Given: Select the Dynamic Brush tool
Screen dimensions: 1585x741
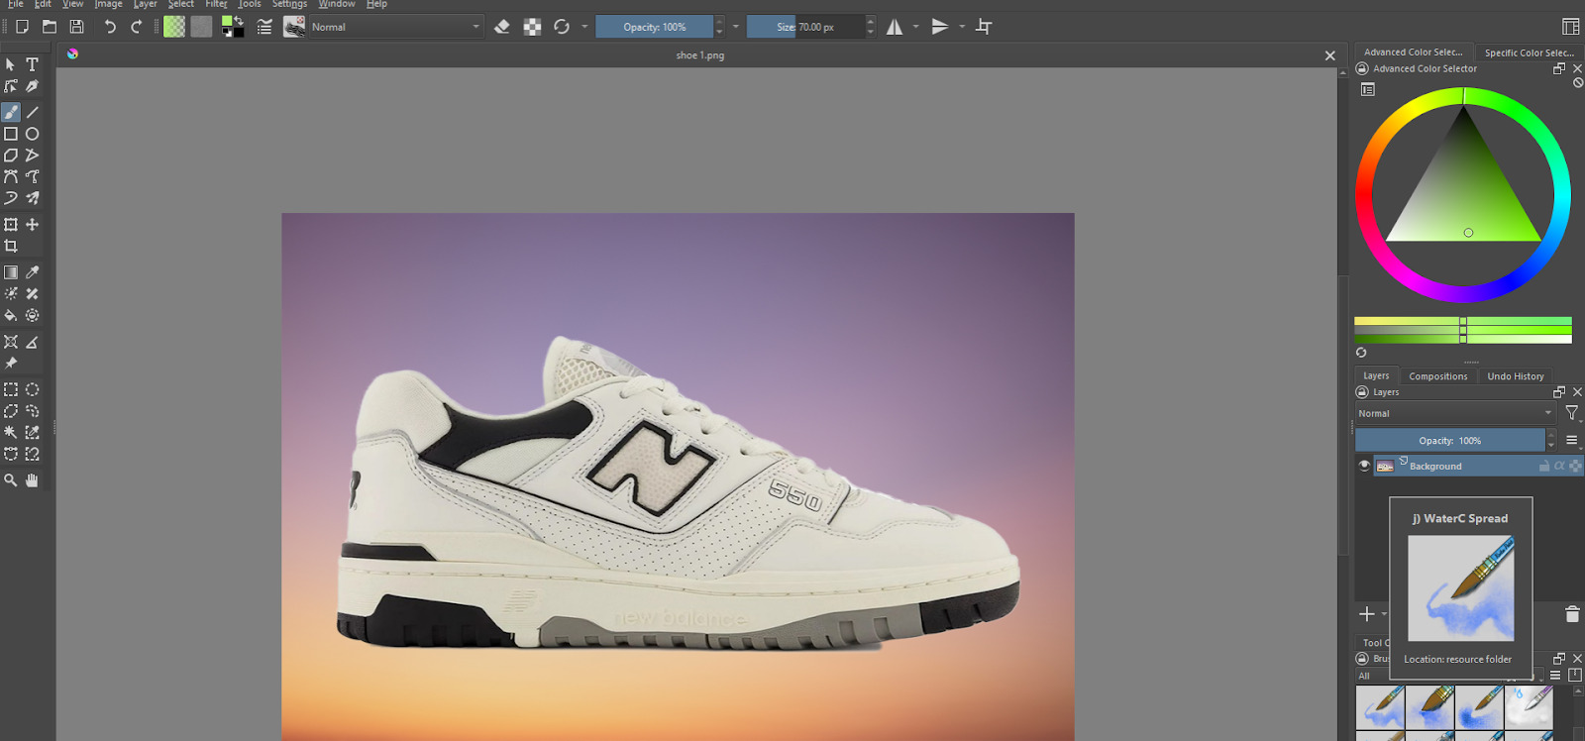Looking at the screenshot, I should [11, 198].
